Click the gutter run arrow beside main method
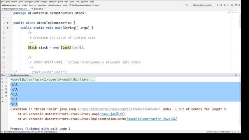Image resolution: width=249 pixels, height=140 pixels. point(8,28)
